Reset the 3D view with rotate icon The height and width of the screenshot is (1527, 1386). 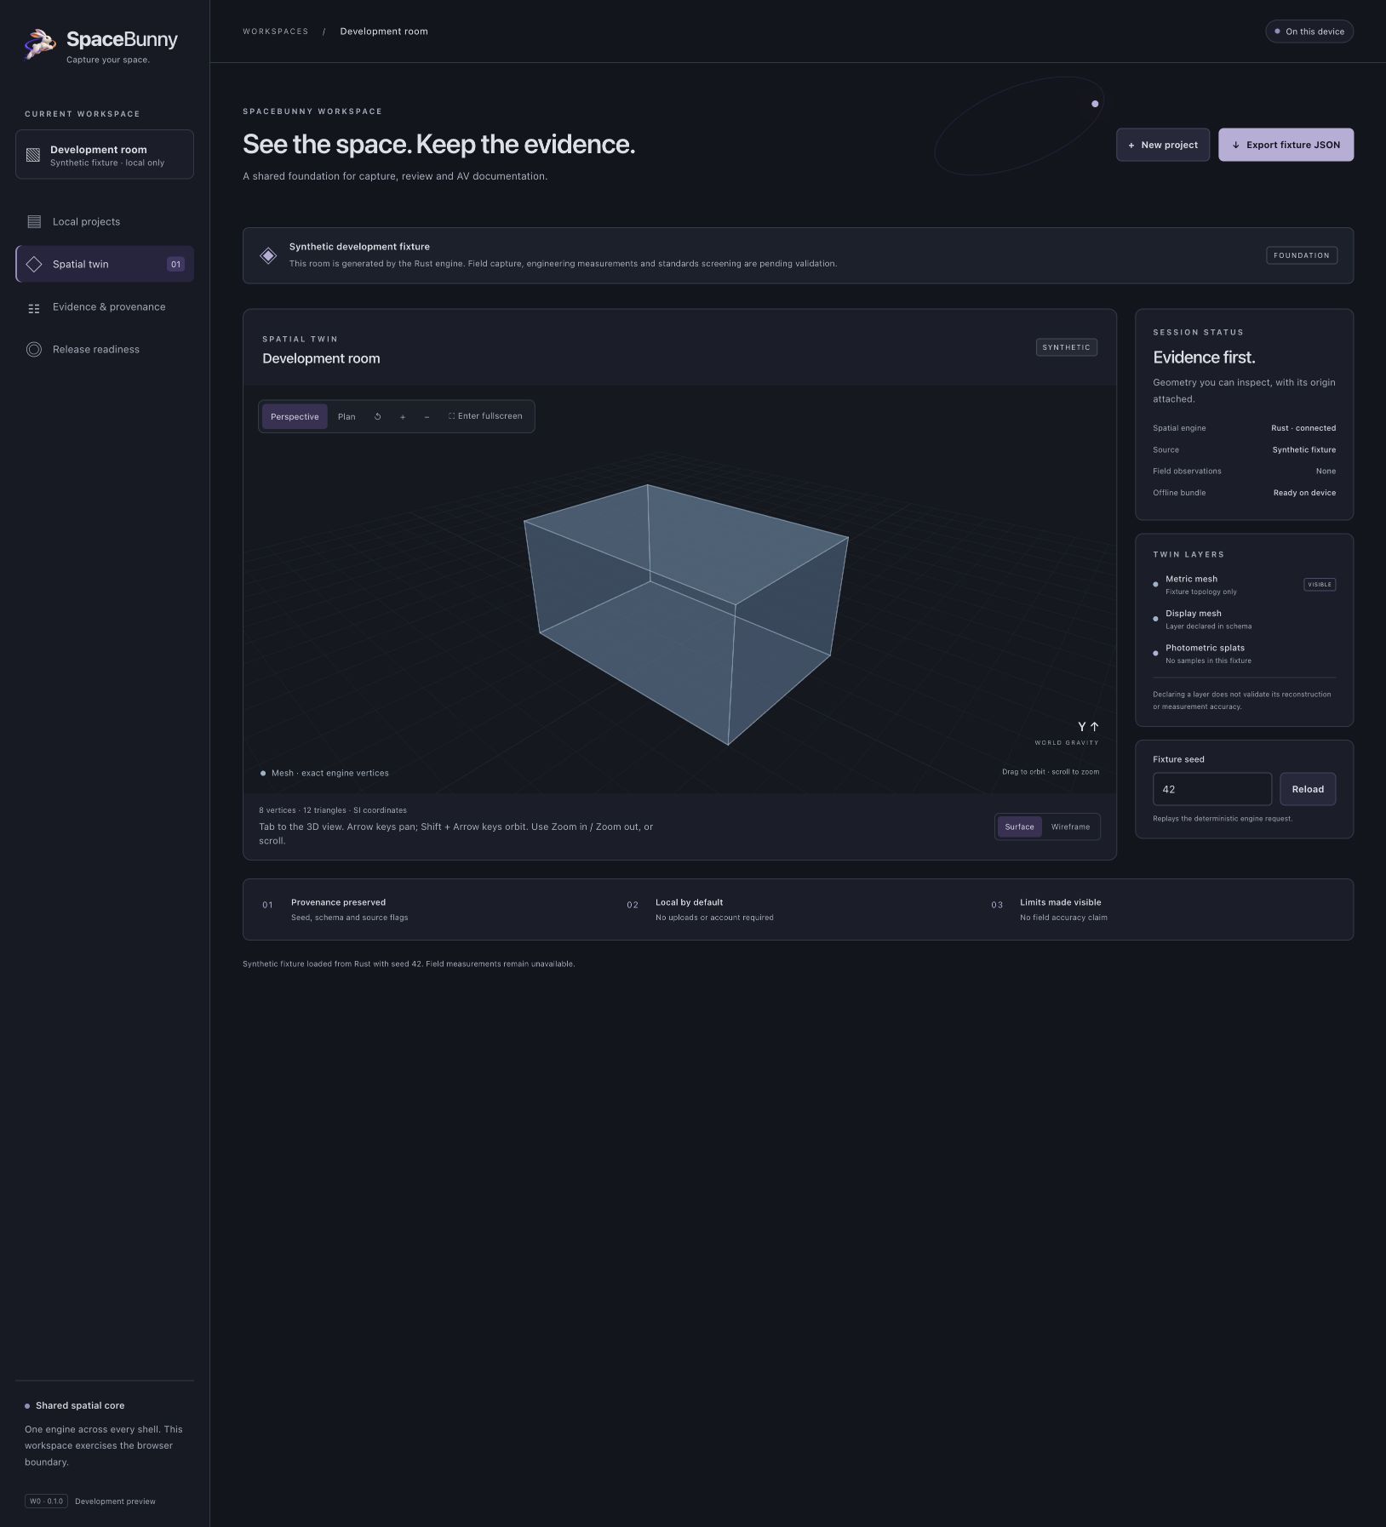[377, 417]
